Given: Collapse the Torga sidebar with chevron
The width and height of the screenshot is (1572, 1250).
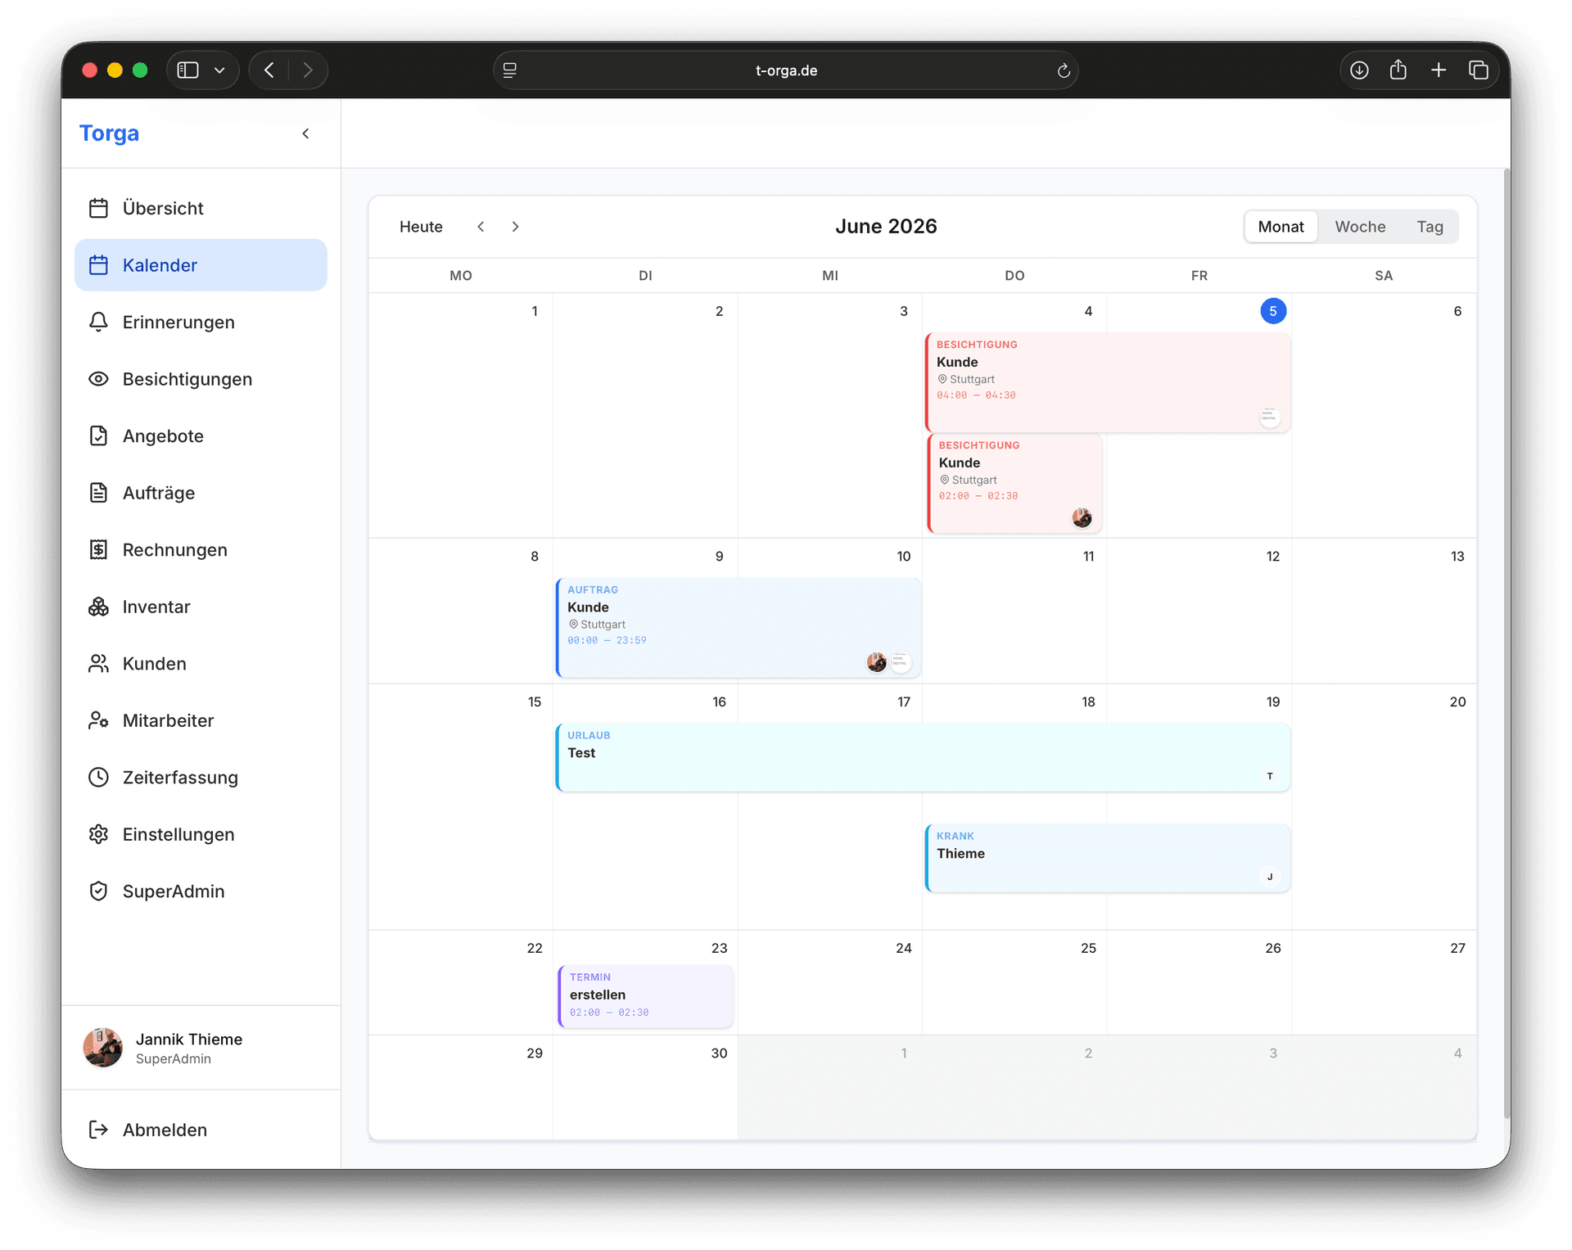Looking at the screenshot, I should (x=305, y=133).
